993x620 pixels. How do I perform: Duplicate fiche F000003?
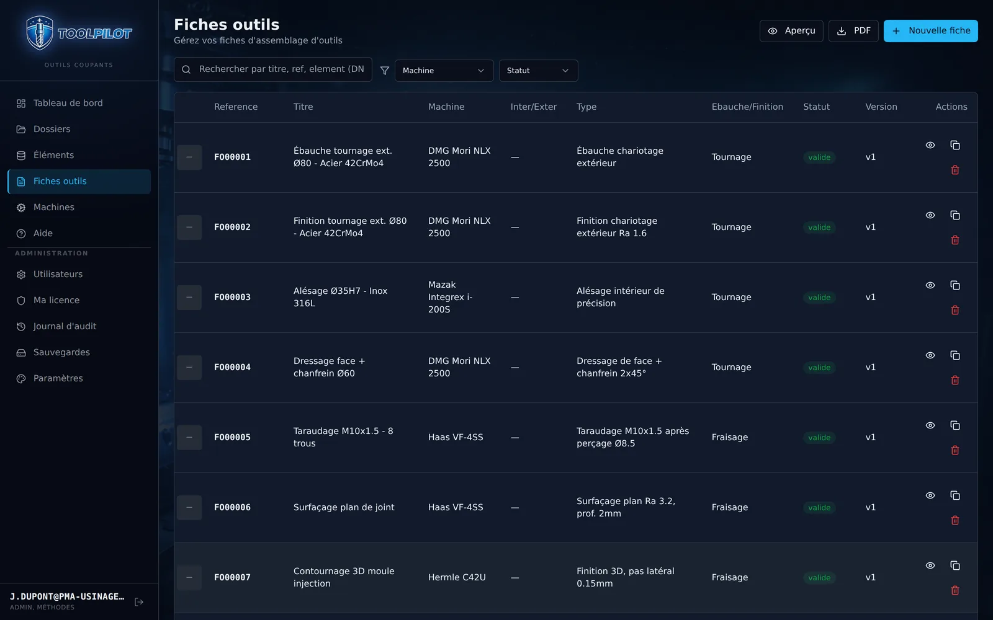pos(955,285)
